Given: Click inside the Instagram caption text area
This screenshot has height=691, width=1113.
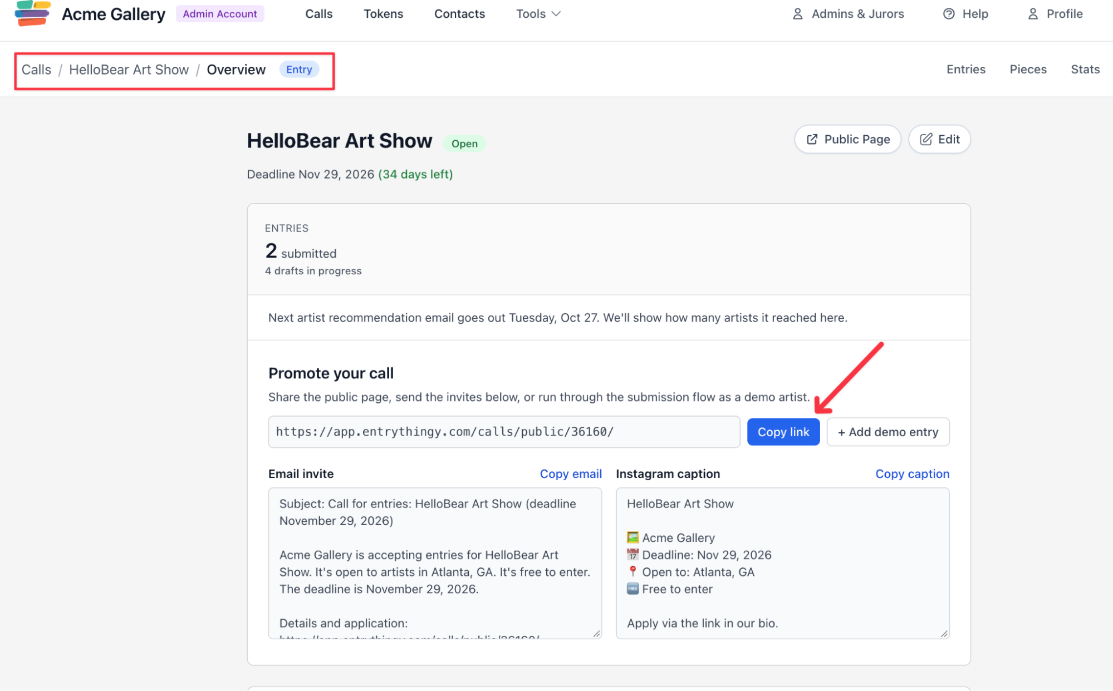Looking at the screenshot, I should point(782,563).
